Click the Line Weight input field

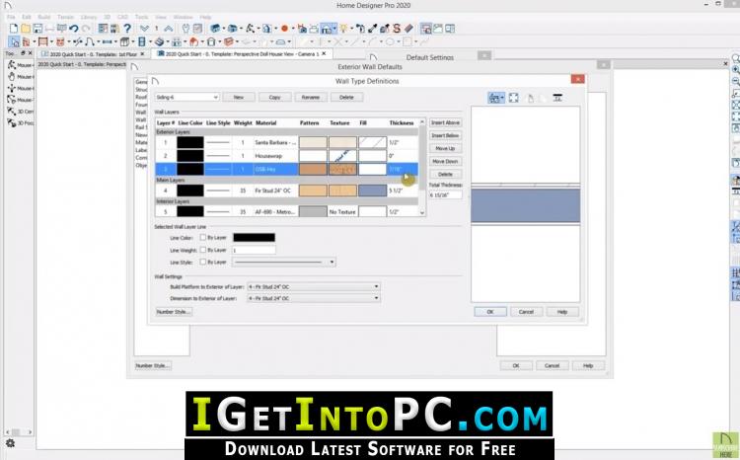click(254, 250)
